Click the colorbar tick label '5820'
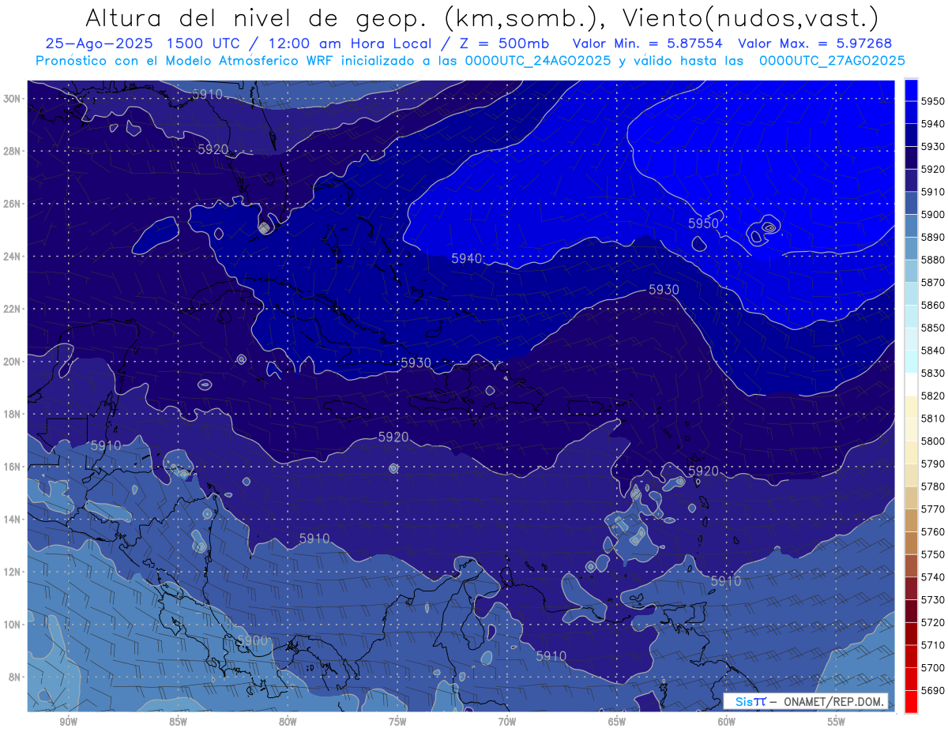948x732 pixels. [x=933, y=396]
